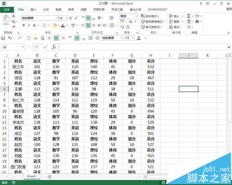Click the decrease decimal icon

(x=128, y=27)
